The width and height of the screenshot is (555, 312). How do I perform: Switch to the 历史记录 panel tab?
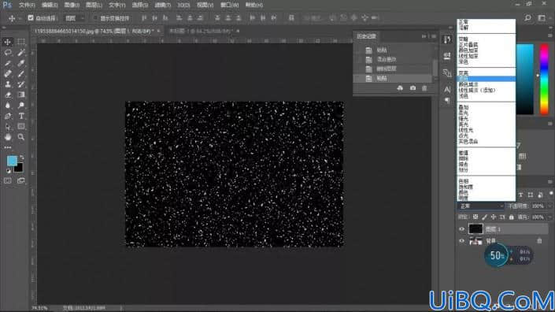tap(366, 36)
